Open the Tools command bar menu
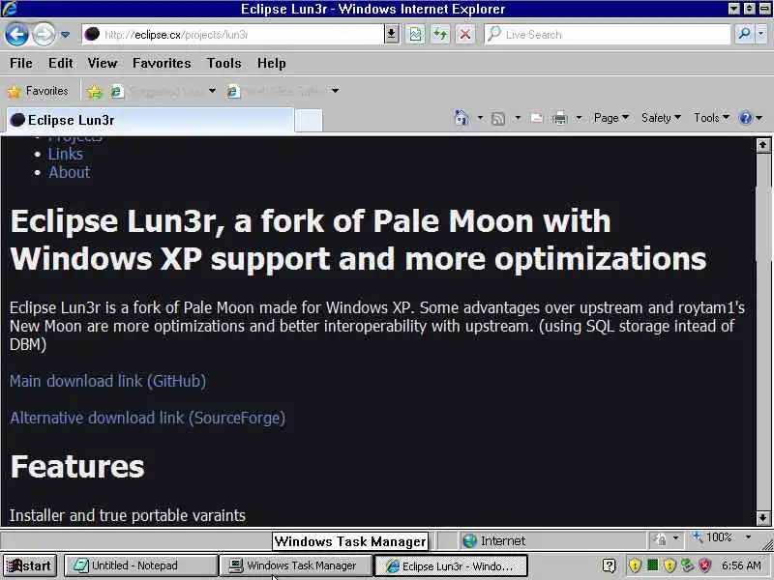774x580 pixels. point(711,118)
